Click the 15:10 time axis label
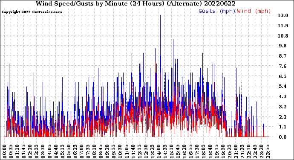 point(172,151)
